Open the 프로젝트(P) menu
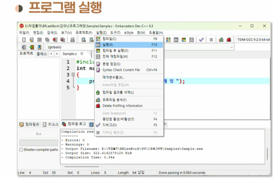Image resolution: width=273 pixels, height=178 pixels. (84, 33)
